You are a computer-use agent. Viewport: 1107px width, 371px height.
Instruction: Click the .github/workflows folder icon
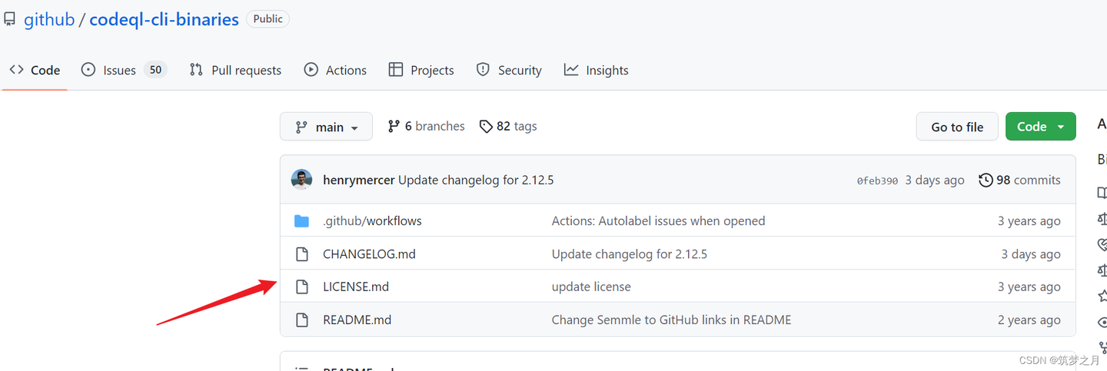coord(301,221)
